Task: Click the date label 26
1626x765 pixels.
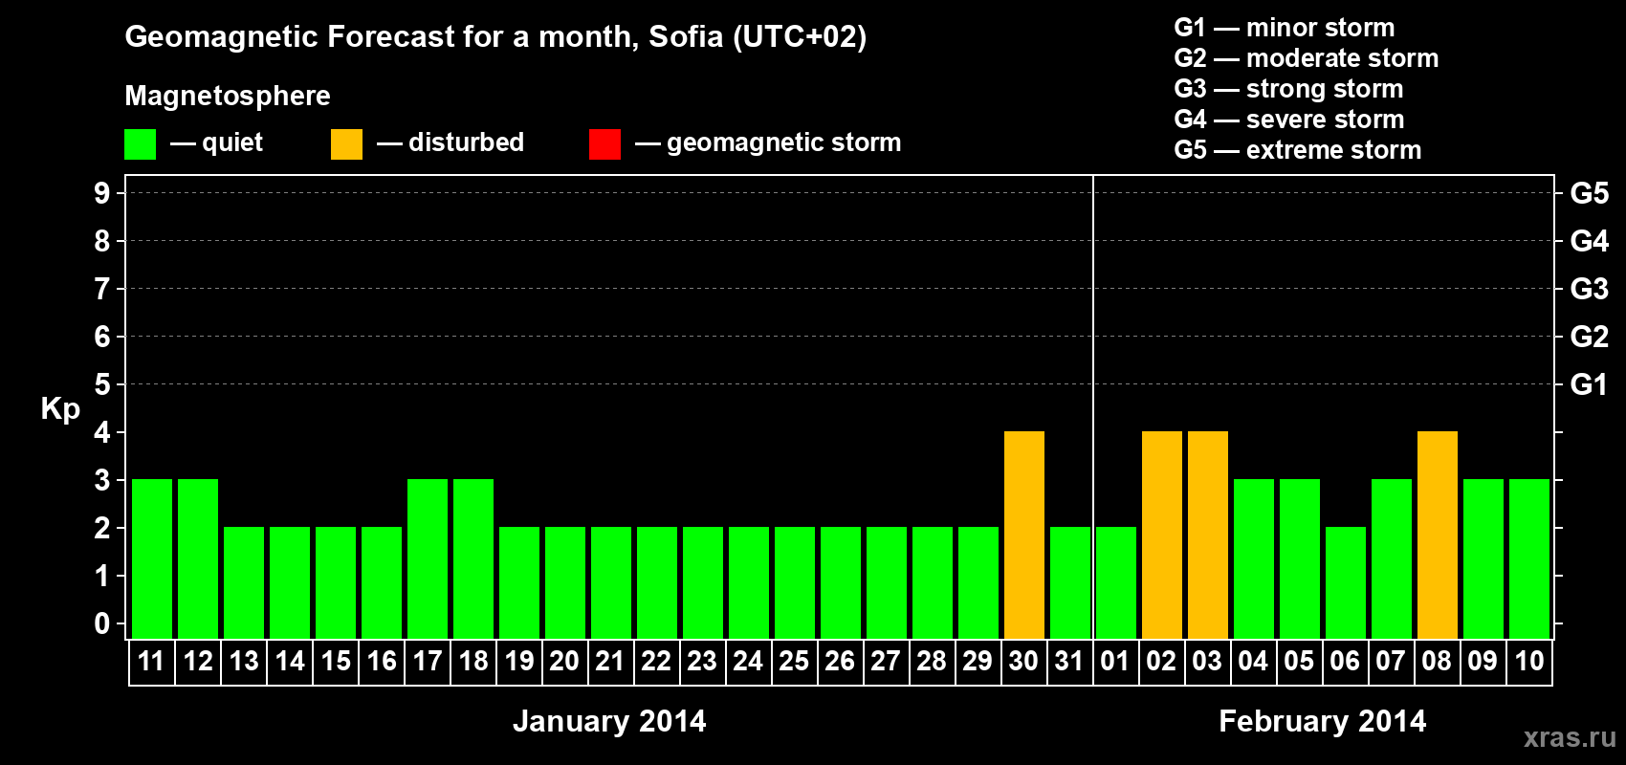Action: pyautogui.click(x=840, y=661)
